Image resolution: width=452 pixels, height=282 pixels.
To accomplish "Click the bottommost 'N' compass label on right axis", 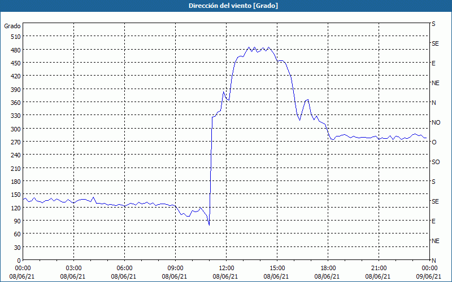I will (433, 261).
